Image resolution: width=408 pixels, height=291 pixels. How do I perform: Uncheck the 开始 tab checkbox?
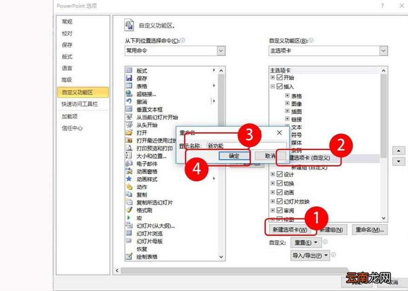point(279,77)
